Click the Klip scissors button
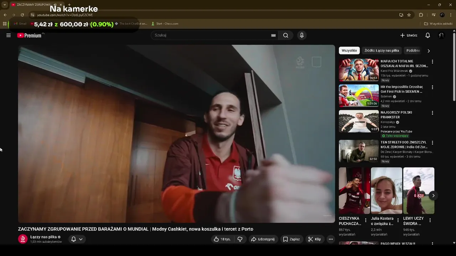Viewport: 456px width, 256px height. click(x=315, y=239)
